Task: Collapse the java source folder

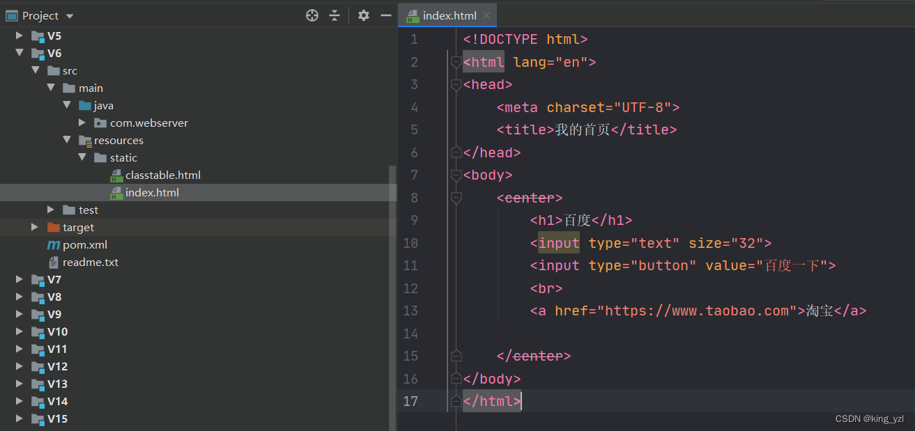Action: (x=67, y=105)
